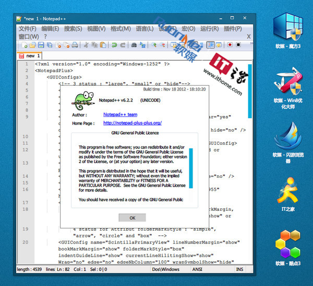Click the User Defined Language icon
Viewport: 313px width, 286px height.
pos(219,45)
